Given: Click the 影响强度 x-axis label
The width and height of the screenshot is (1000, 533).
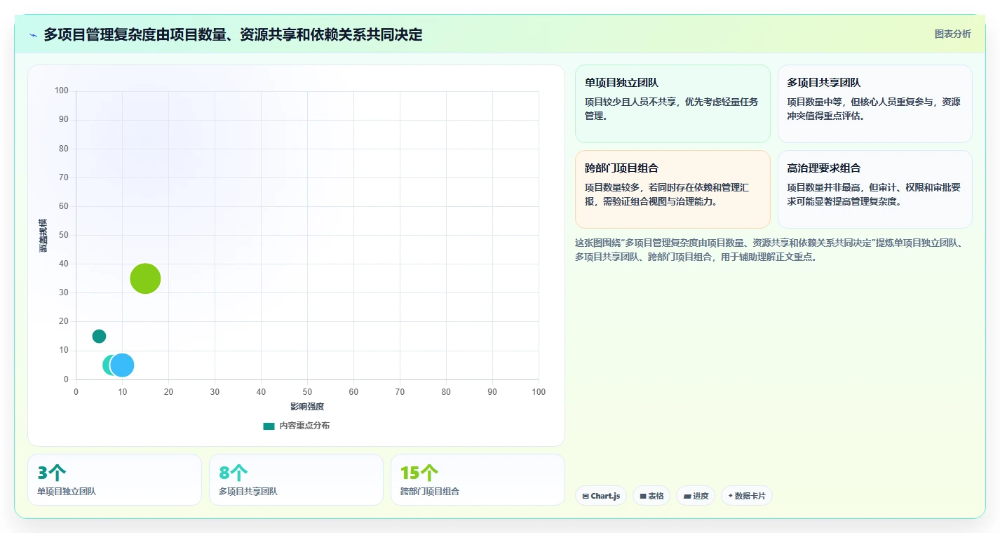Looking at the screenshot, I should point(307,407).
